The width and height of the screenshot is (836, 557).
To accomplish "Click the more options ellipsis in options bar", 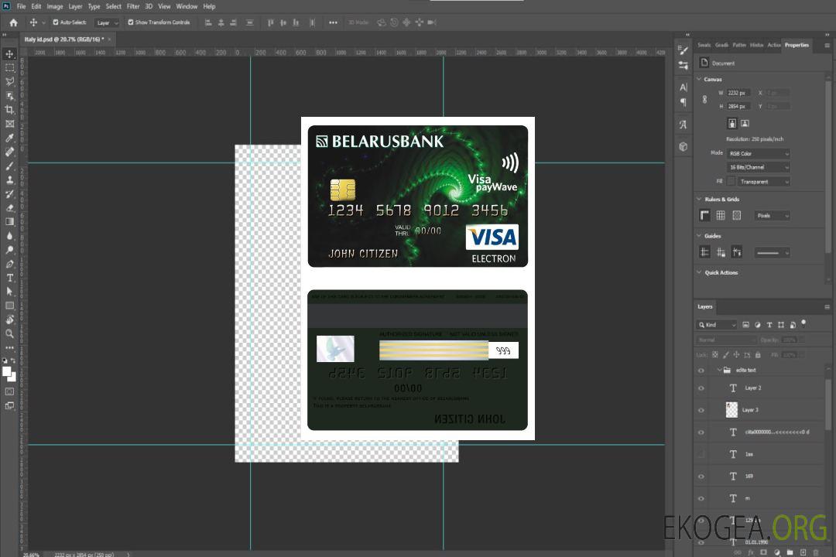I will tap(333, 22).
